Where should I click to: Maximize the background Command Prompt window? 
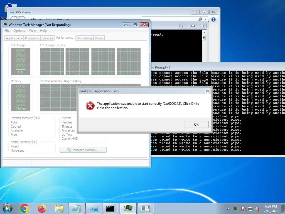pos(193,26)
